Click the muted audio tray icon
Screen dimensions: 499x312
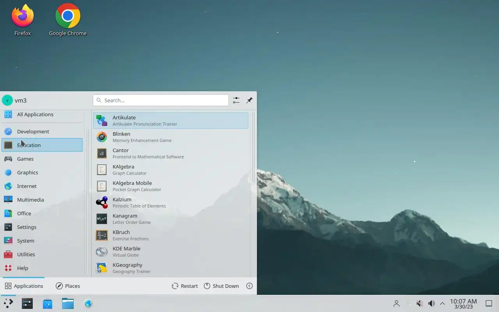pyautogui.click(x=419, y=303)
